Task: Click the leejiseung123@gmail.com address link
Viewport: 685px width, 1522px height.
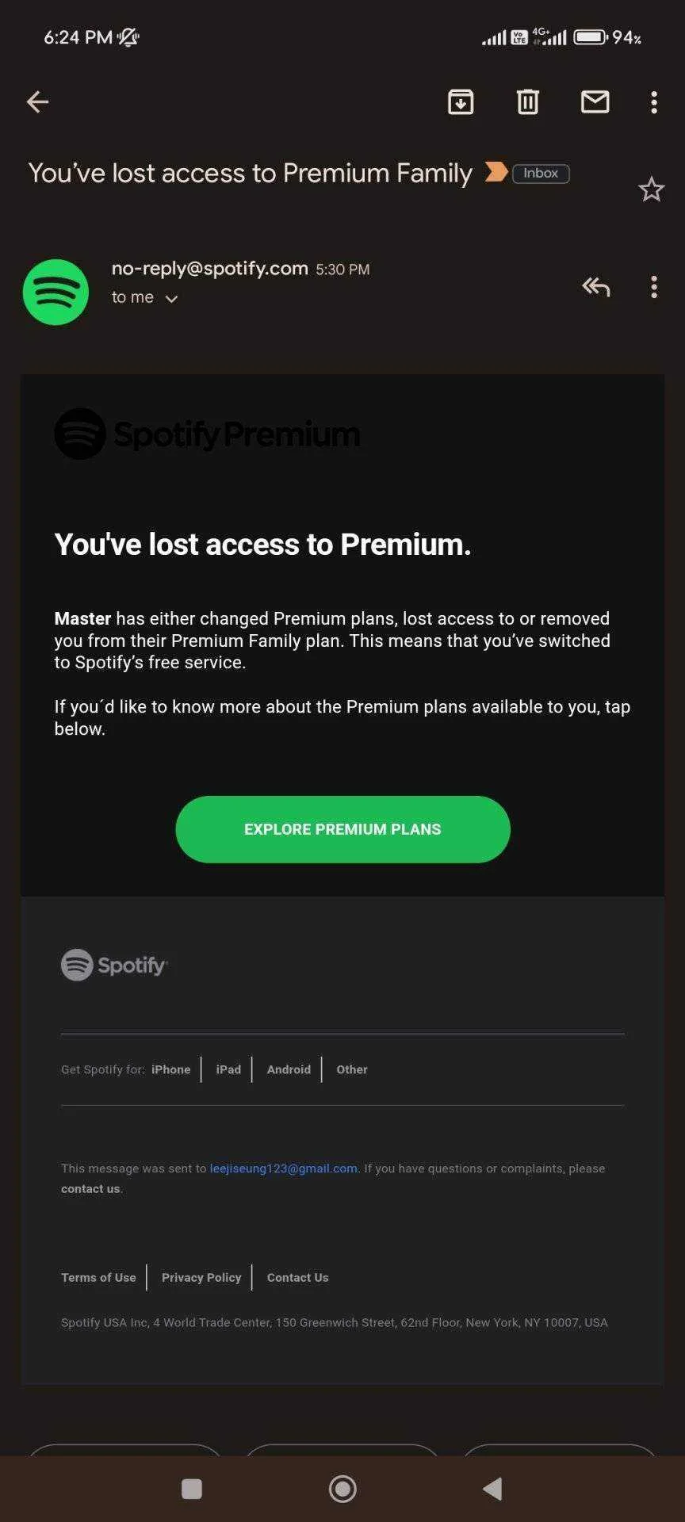Action: pyautogui.click(x=284, y=1168)
